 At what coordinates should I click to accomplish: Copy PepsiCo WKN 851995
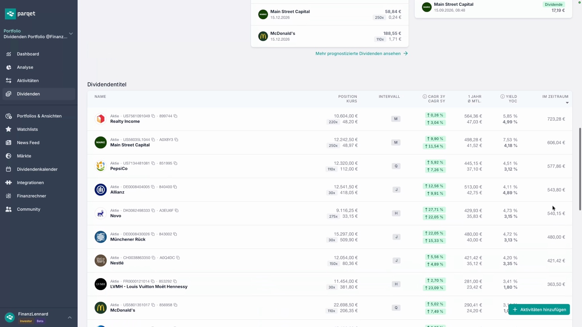coord(175,163)
